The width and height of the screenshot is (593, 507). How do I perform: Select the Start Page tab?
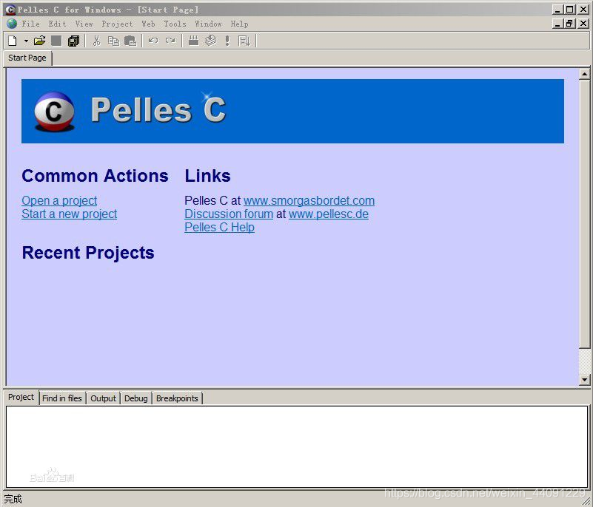(27, 58)
